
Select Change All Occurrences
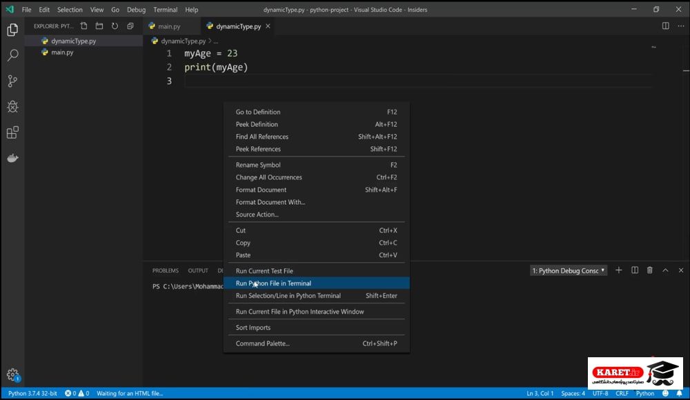pos(317,177)
